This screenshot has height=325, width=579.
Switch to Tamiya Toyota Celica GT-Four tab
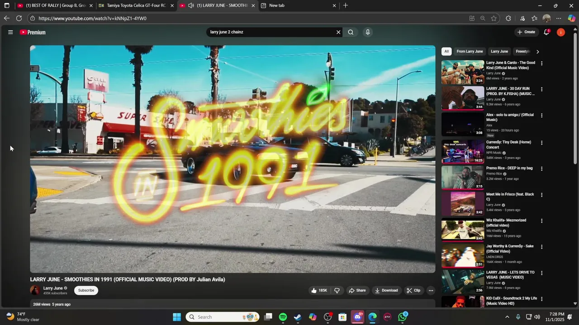coord(136,5)
